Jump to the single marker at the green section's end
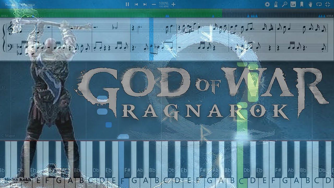The width and height of the screenshot is (334, 188). (x=213, y=16)
